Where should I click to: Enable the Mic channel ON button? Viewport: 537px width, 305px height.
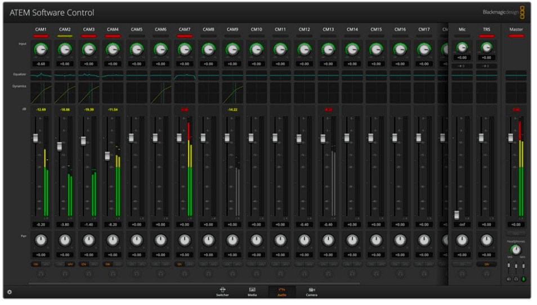[x=462, y=264]
